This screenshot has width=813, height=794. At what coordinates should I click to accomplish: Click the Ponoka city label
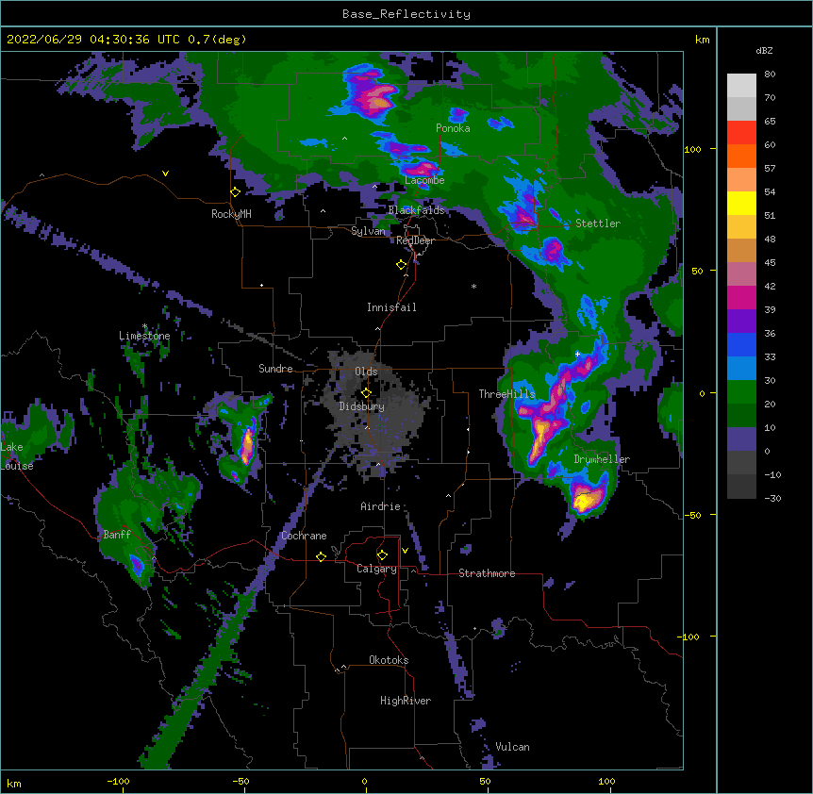[x=453, y=128]
